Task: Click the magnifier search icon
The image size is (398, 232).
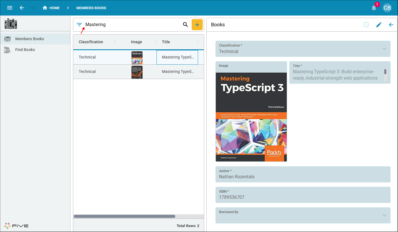Action: [x=186, y=25]
